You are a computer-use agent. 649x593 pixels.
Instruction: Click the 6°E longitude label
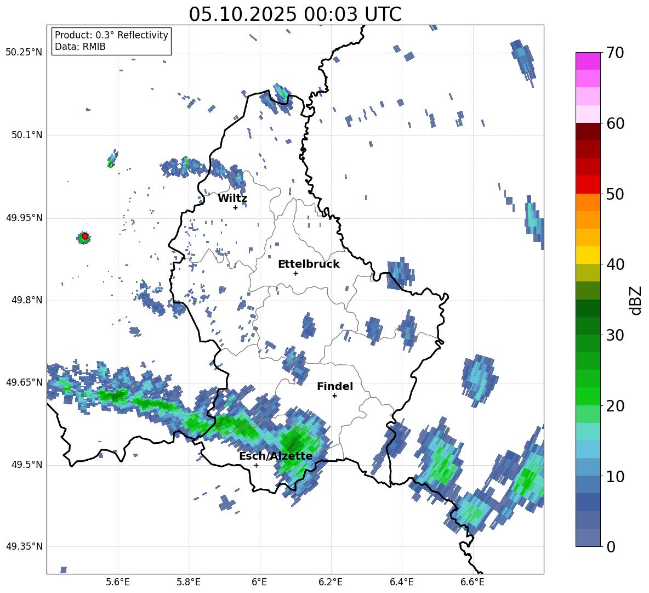tap(259, 582)
